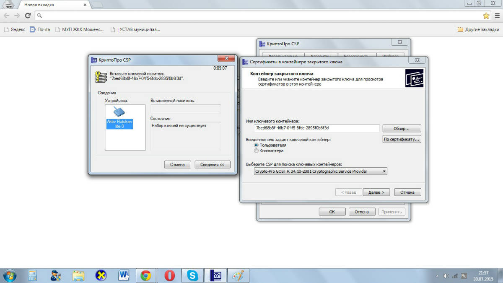The image size is (503, 283).
Task: Launch Opera browser from the taskbar
Action: coord(169,275)
